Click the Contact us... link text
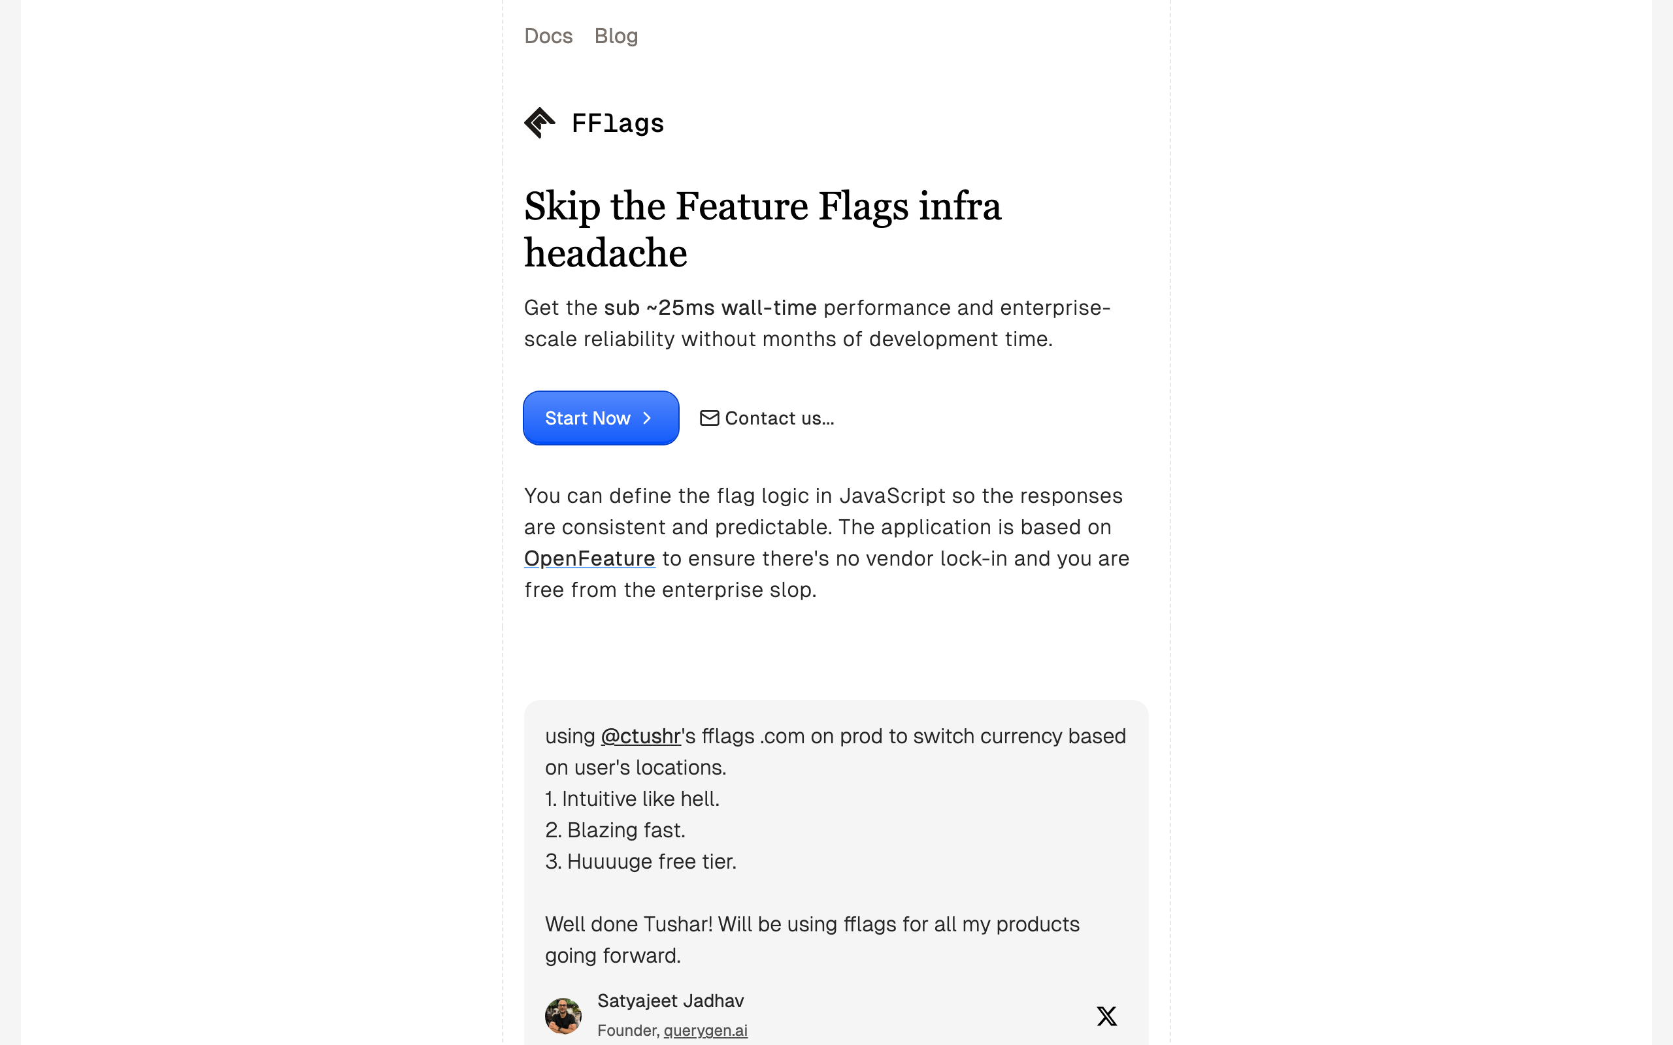 pos(779,418)
